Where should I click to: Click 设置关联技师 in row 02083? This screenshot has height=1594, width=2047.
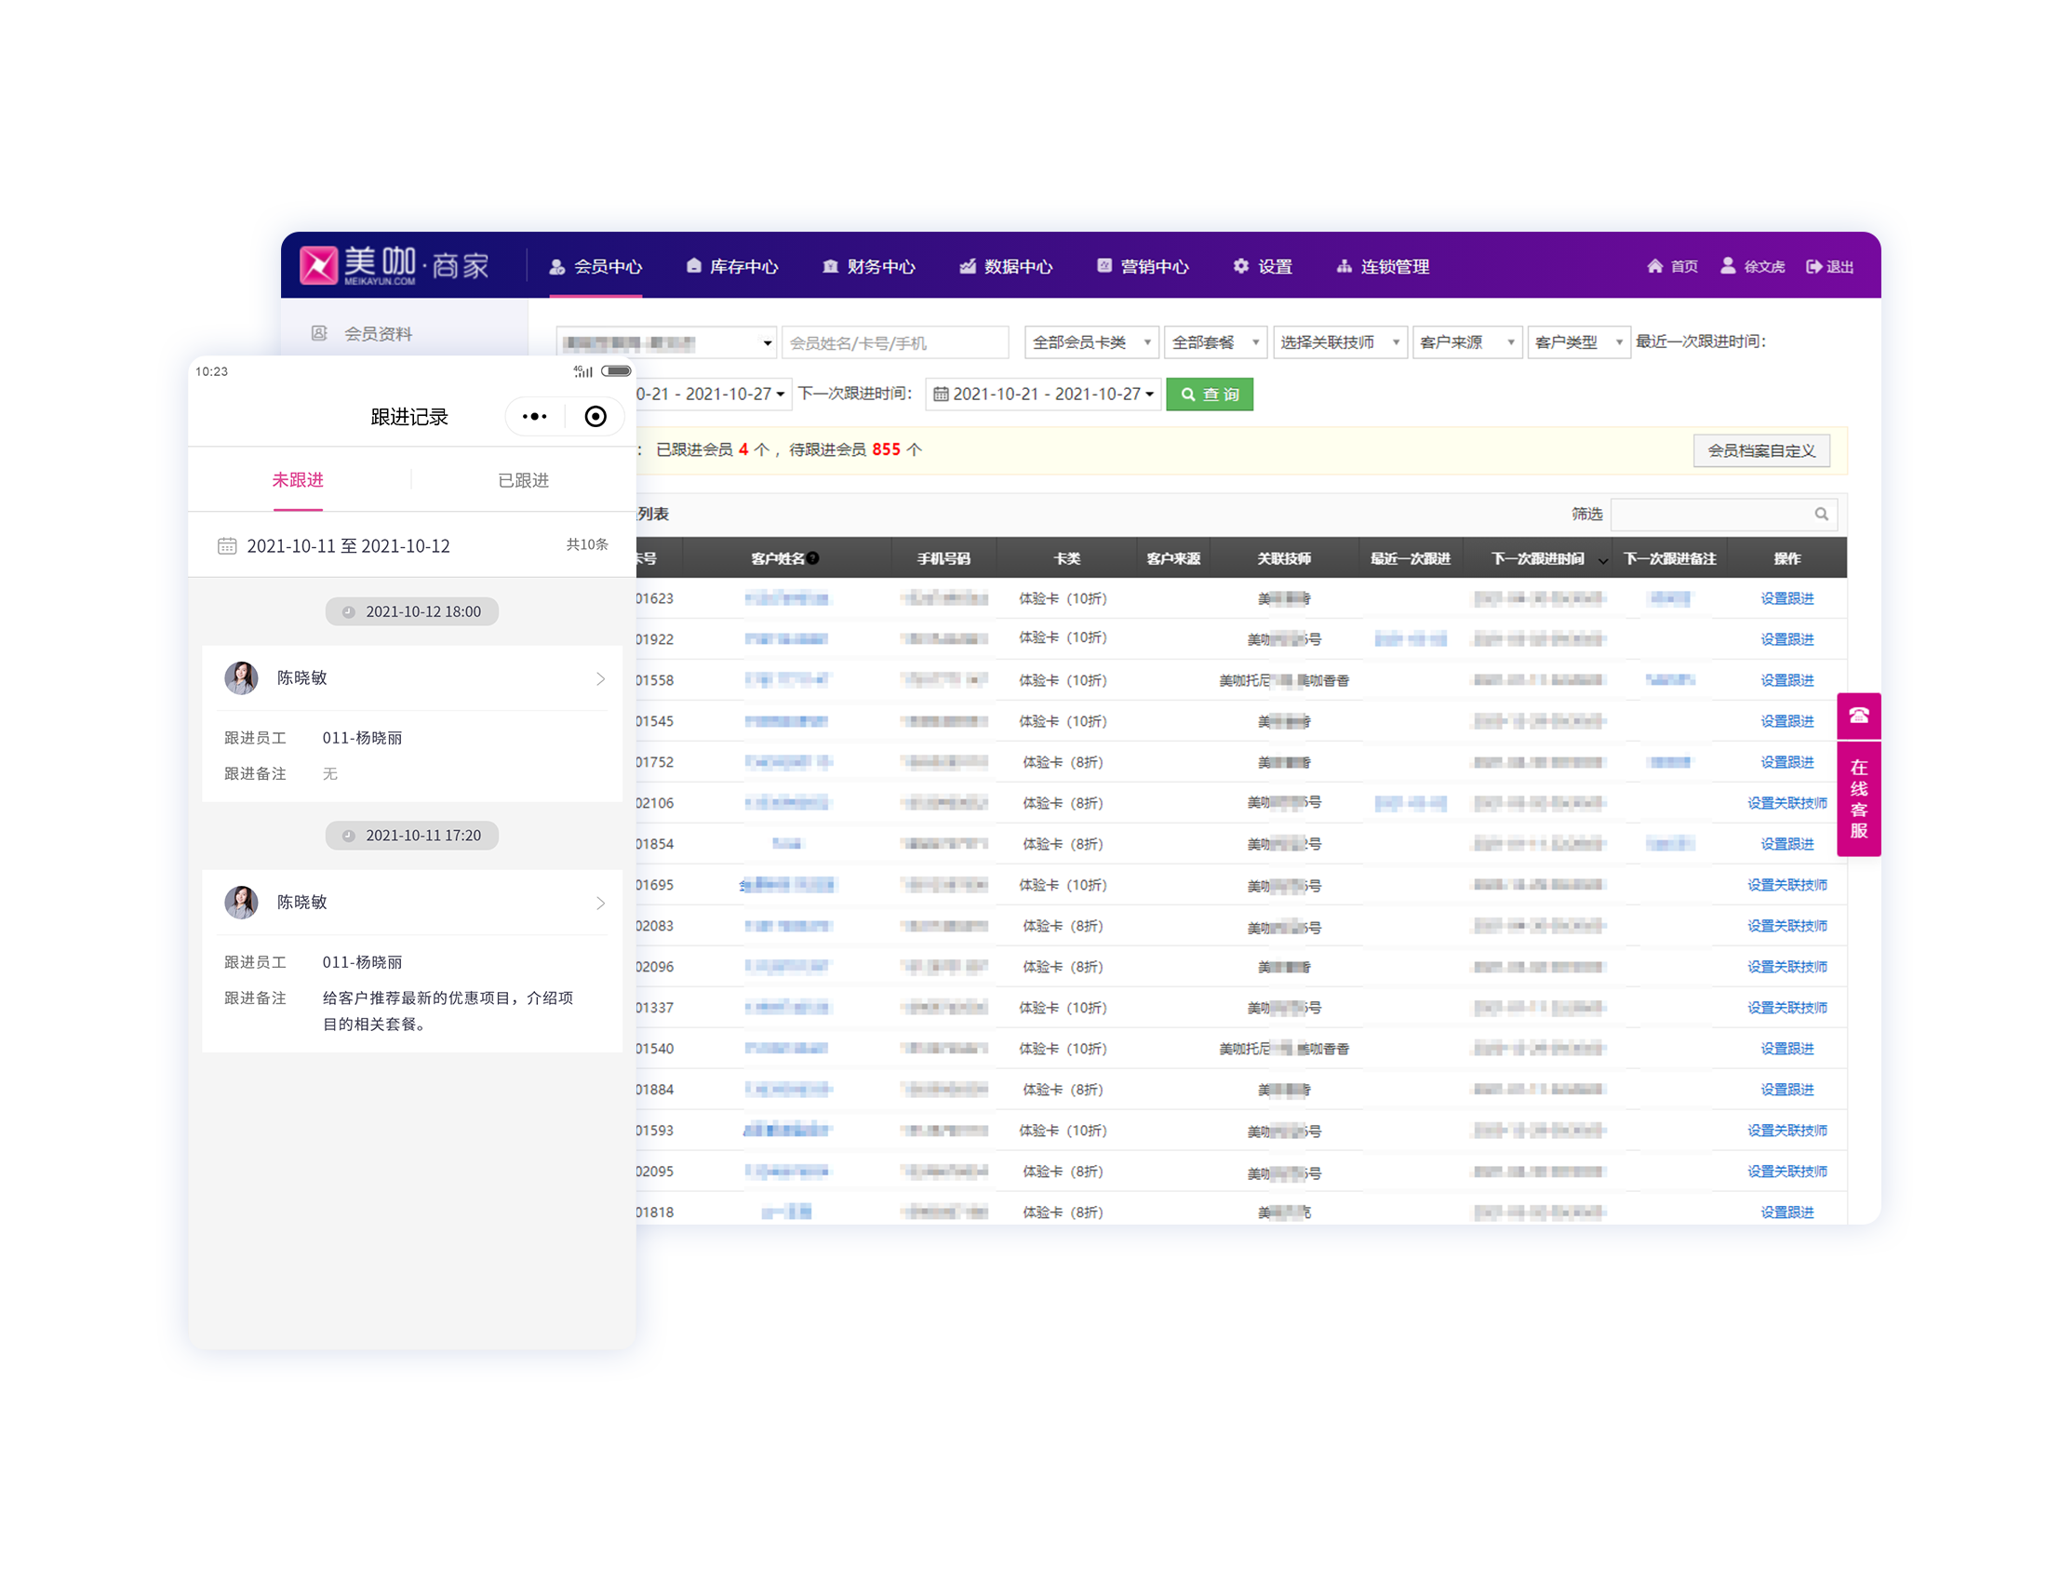[x=1786, y=926]
